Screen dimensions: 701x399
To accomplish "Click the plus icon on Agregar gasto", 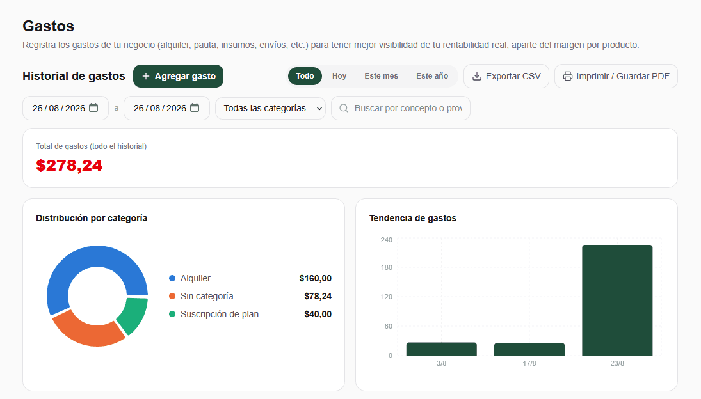I will click(146, 76).
